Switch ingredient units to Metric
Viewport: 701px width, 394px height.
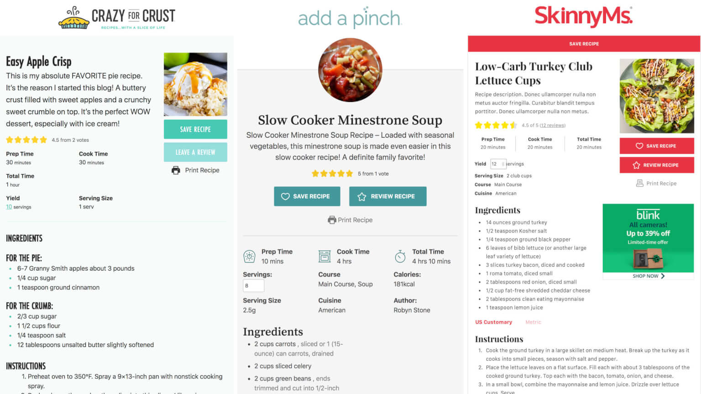(533, 322)
